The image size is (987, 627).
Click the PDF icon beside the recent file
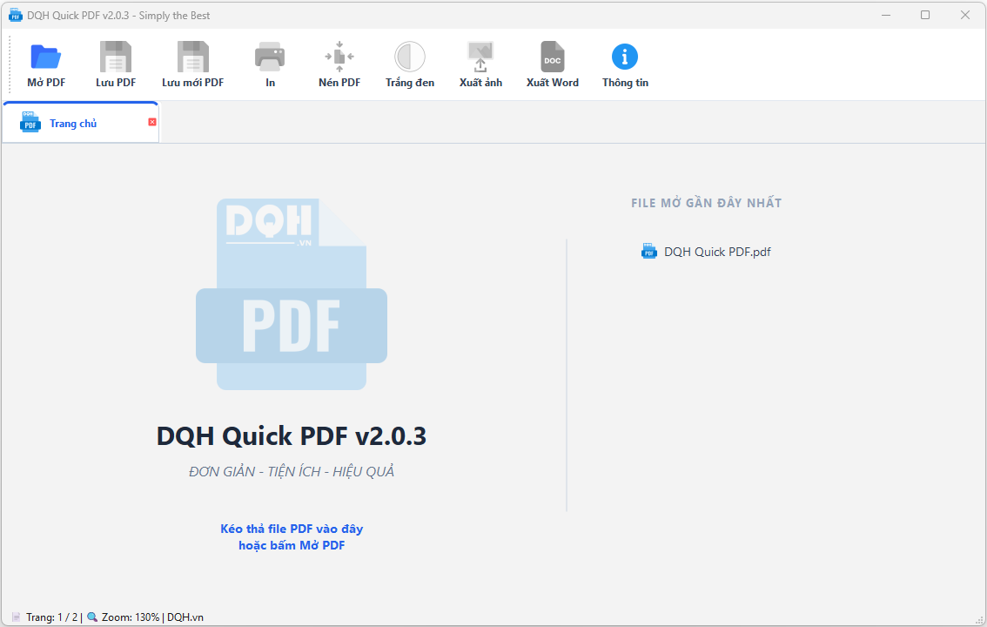(649, 252)
